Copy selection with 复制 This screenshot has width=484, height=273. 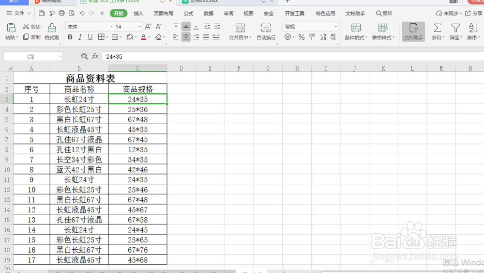(32, 37)
